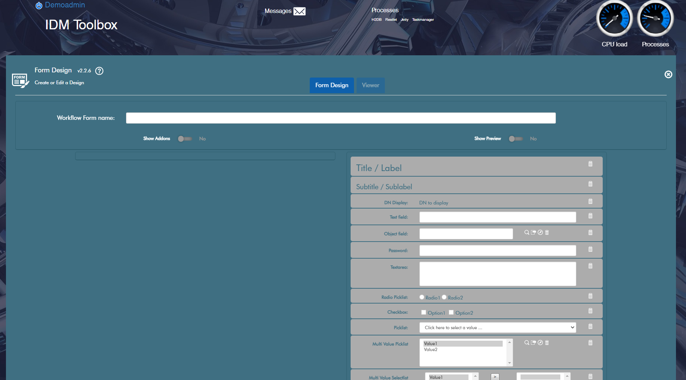Click the Demoadmin power icon
Screen dimensions: 686x380
click(x=39, y=6)
